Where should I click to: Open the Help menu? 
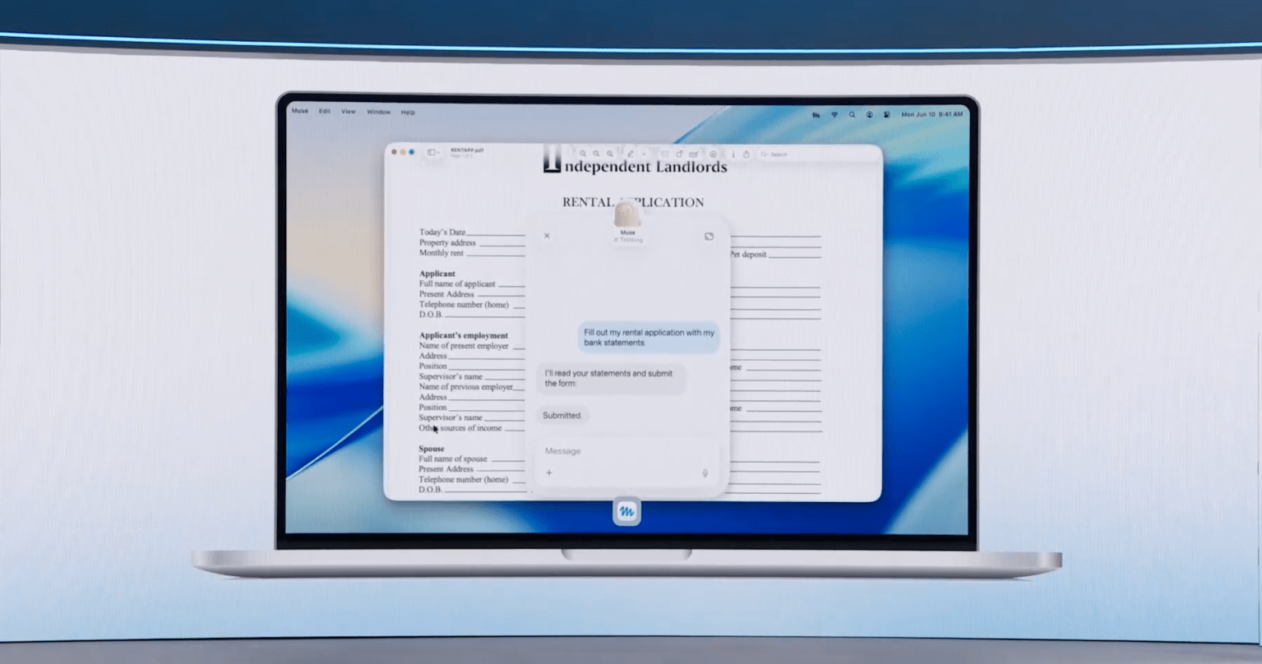(x=408, y=112)
